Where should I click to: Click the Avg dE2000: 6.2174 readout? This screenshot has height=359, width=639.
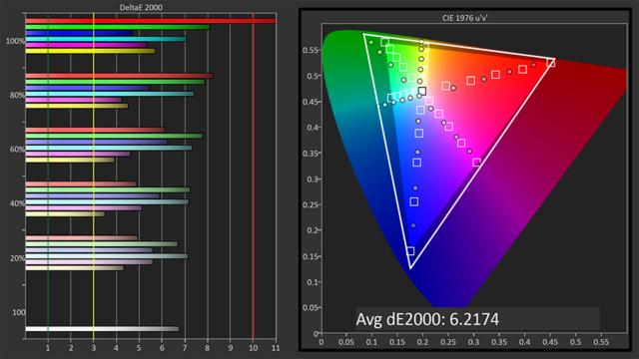pos(427,319)
